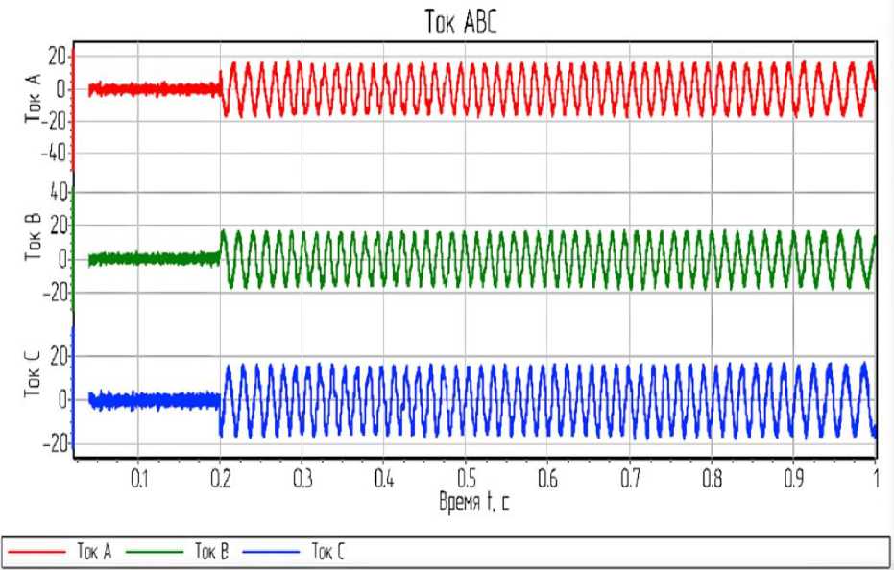Click the 0 tick label on Ток B axis
The width and height of the screenshot is (894, 570).
(62, 260)
